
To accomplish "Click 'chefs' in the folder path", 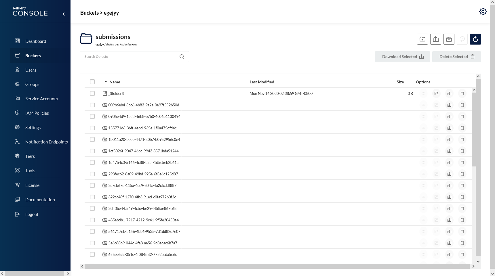I will (109, 45).
